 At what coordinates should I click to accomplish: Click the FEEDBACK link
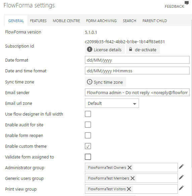(x=174, y=6)
